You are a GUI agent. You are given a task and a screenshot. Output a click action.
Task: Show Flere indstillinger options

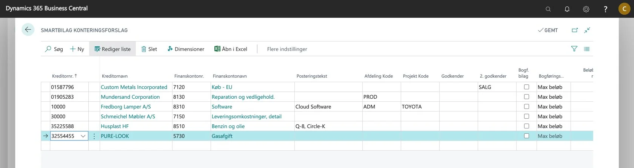coord(287,49)
